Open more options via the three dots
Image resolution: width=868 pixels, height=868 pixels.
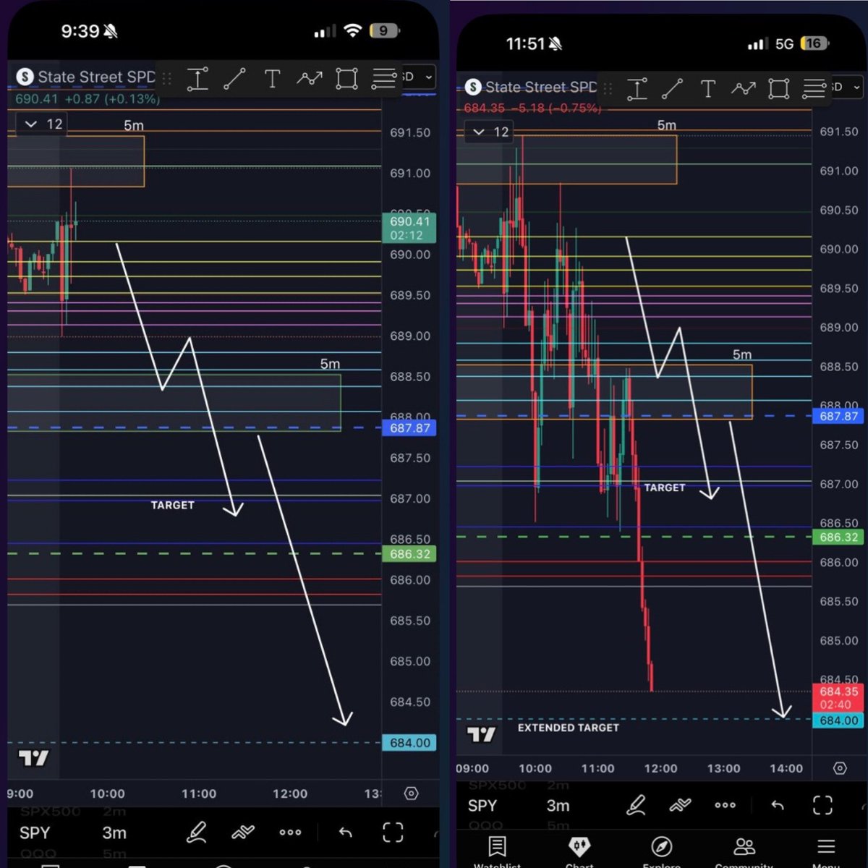(725, 805)
